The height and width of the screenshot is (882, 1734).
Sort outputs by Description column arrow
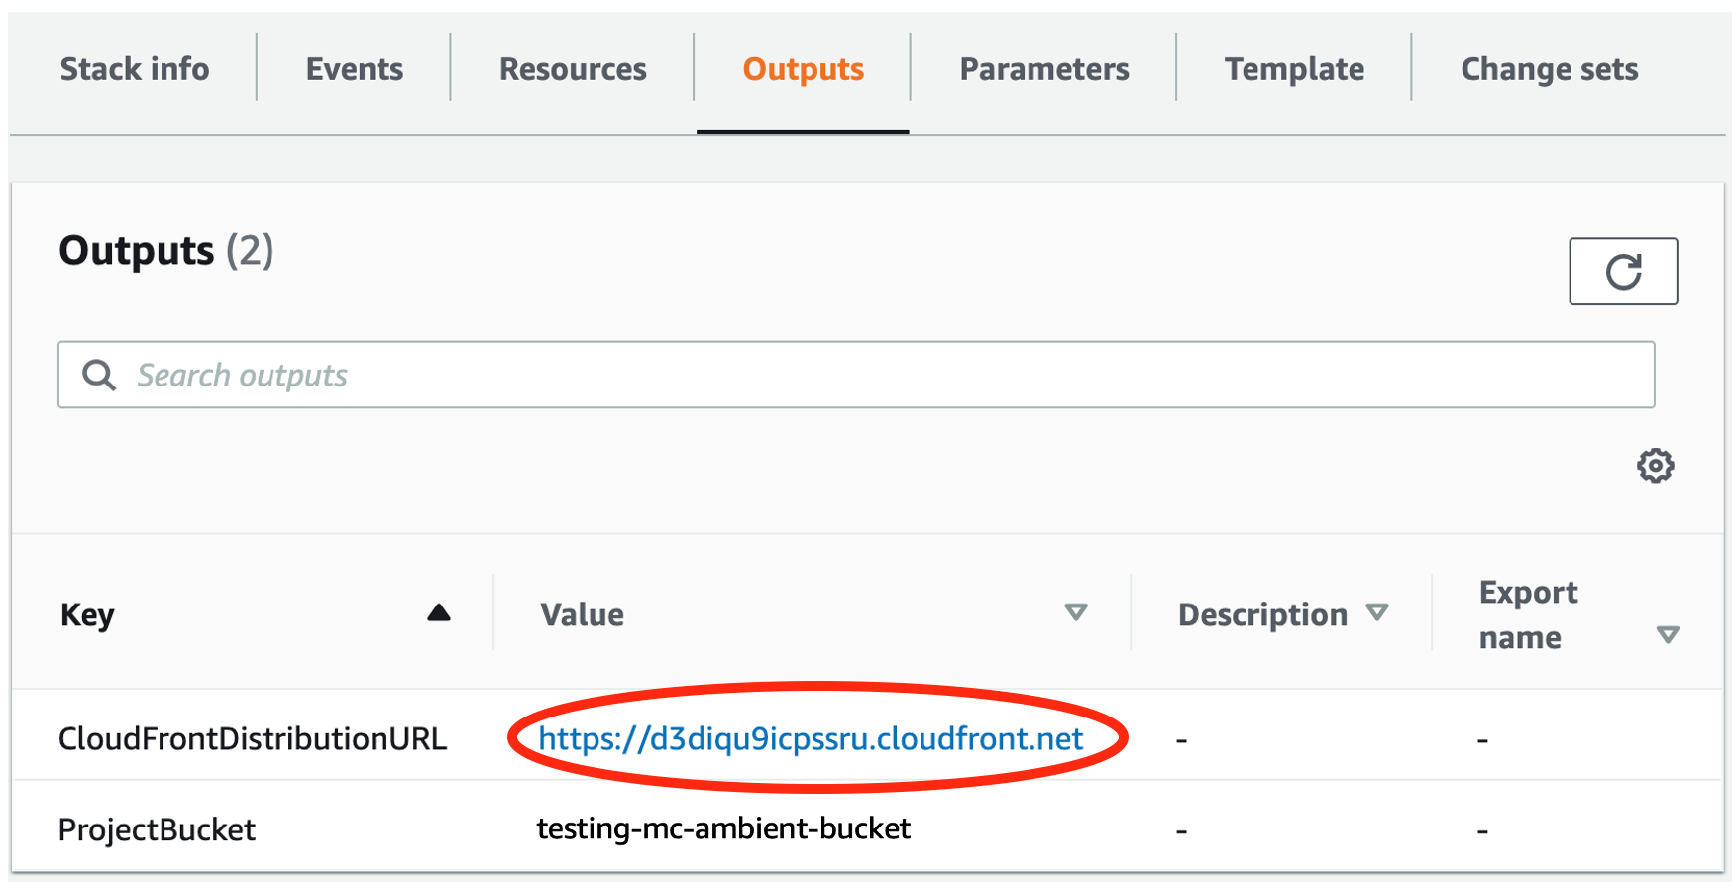point(1377,612)
